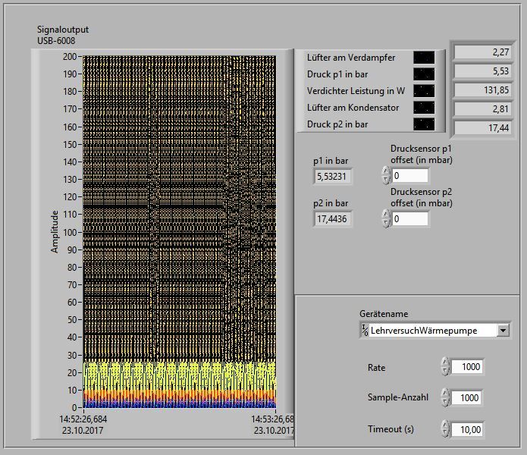Screen dimensions: 527x455
Task: Click the Drucksensor p1 offset input field
Action: tap(410, 176)
